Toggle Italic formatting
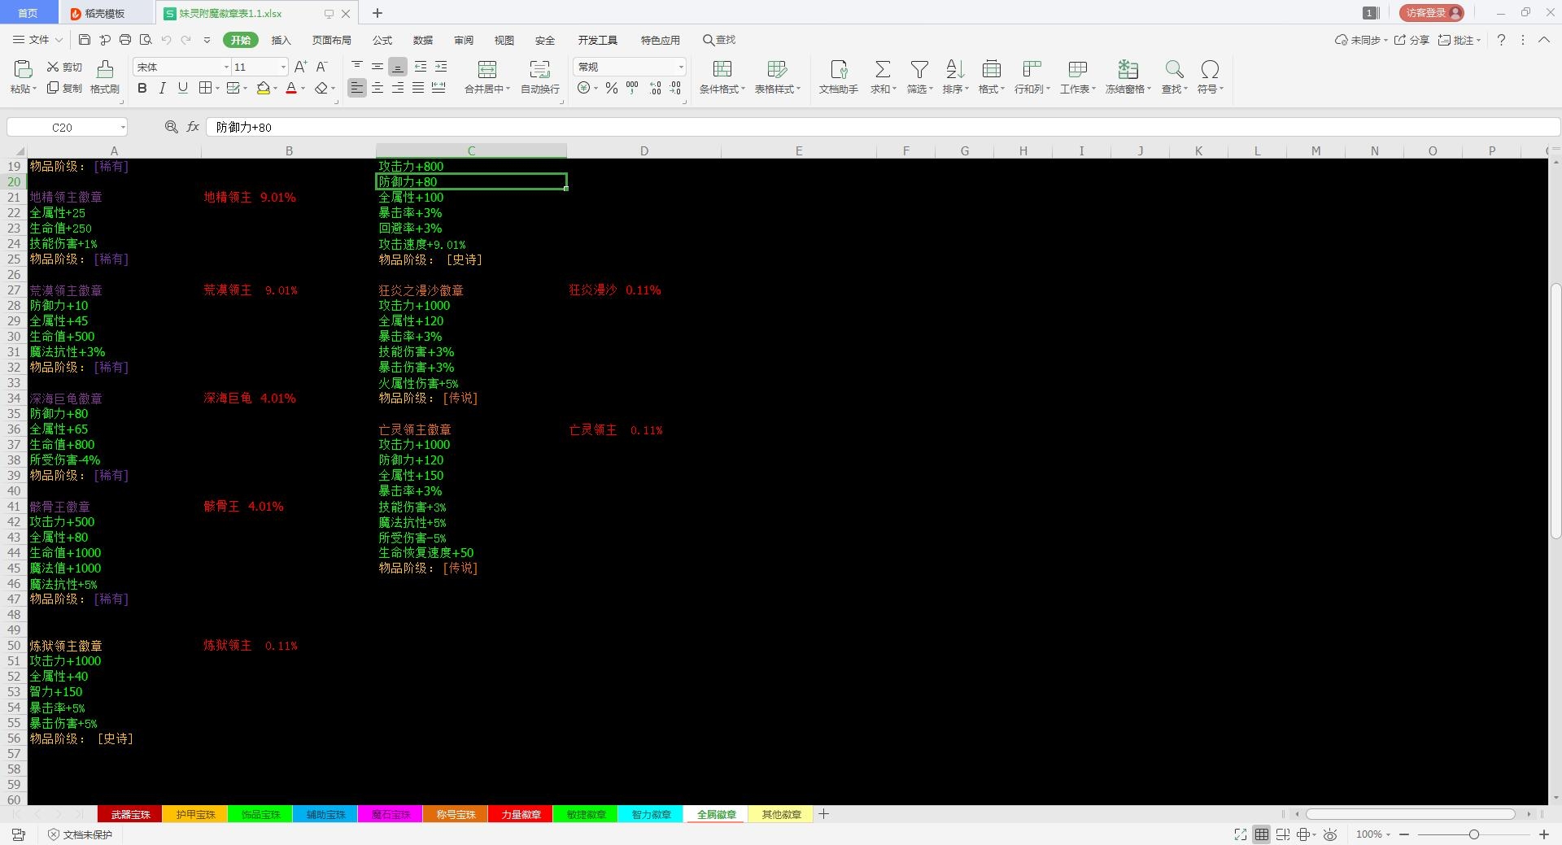Screen dimensions: 1562x845 [162, 88]
